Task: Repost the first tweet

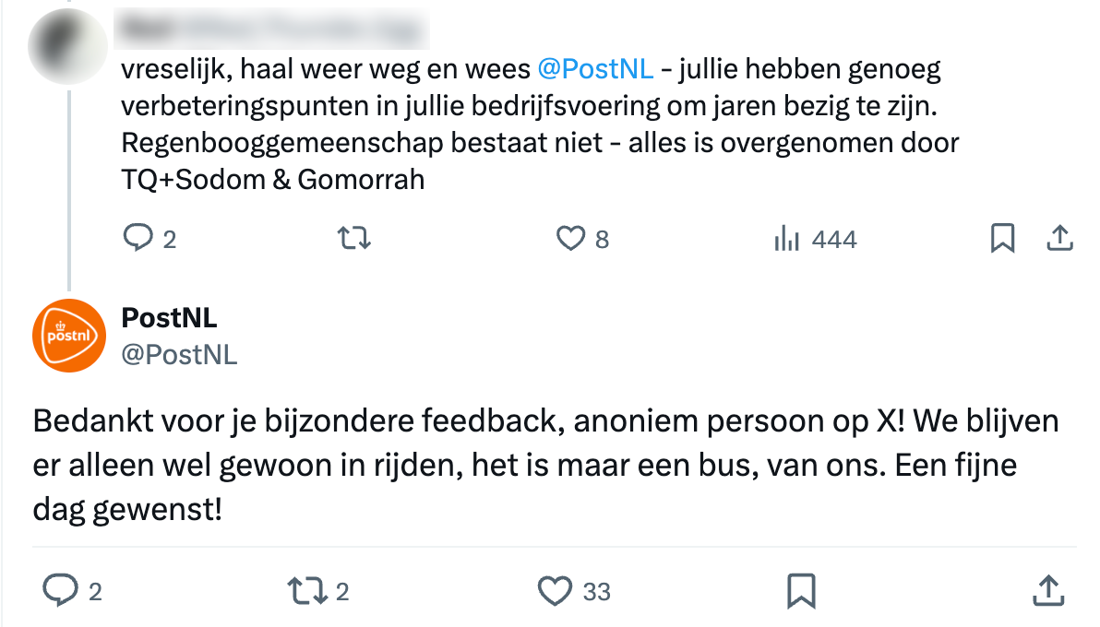Action: coord(353,238)
